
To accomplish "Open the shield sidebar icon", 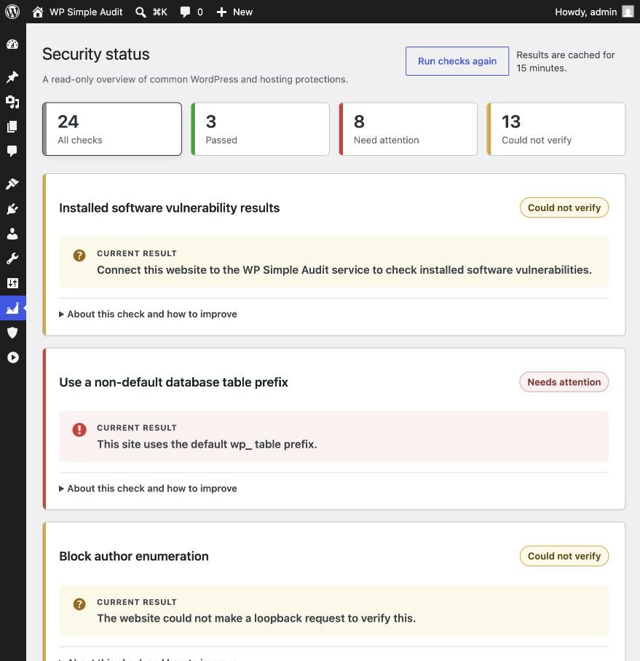I will (12, 333).
